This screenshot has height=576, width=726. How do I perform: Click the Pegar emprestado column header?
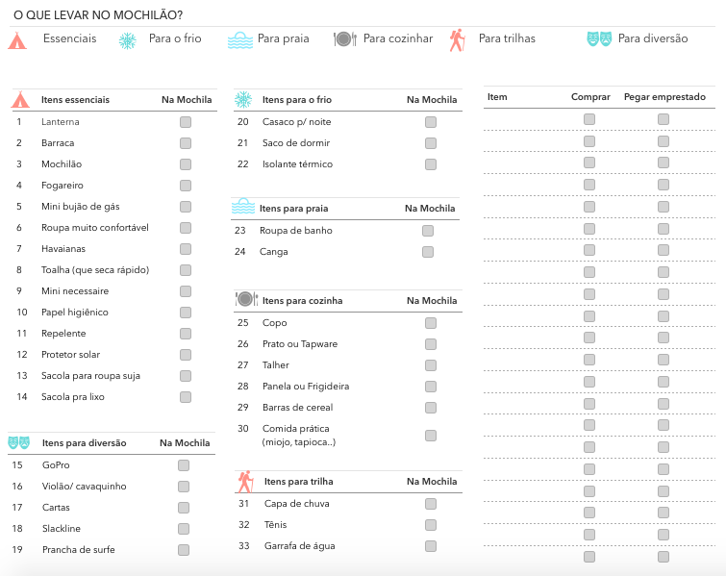(x=664, y=97)
